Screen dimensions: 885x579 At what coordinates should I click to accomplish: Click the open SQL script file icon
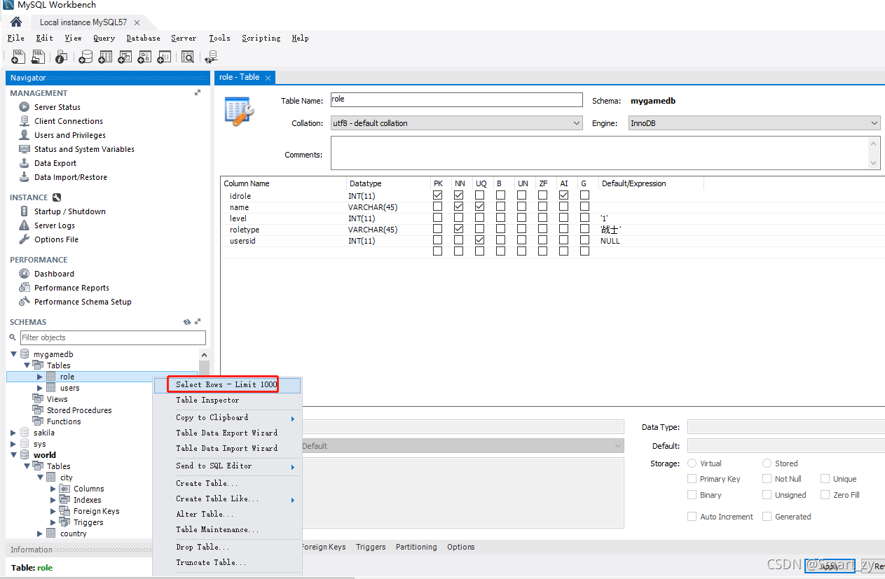tap(38, 57)
